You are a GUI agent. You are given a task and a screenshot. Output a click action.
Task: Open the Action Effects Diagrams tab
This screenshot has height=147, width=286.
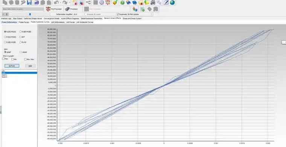70,18
